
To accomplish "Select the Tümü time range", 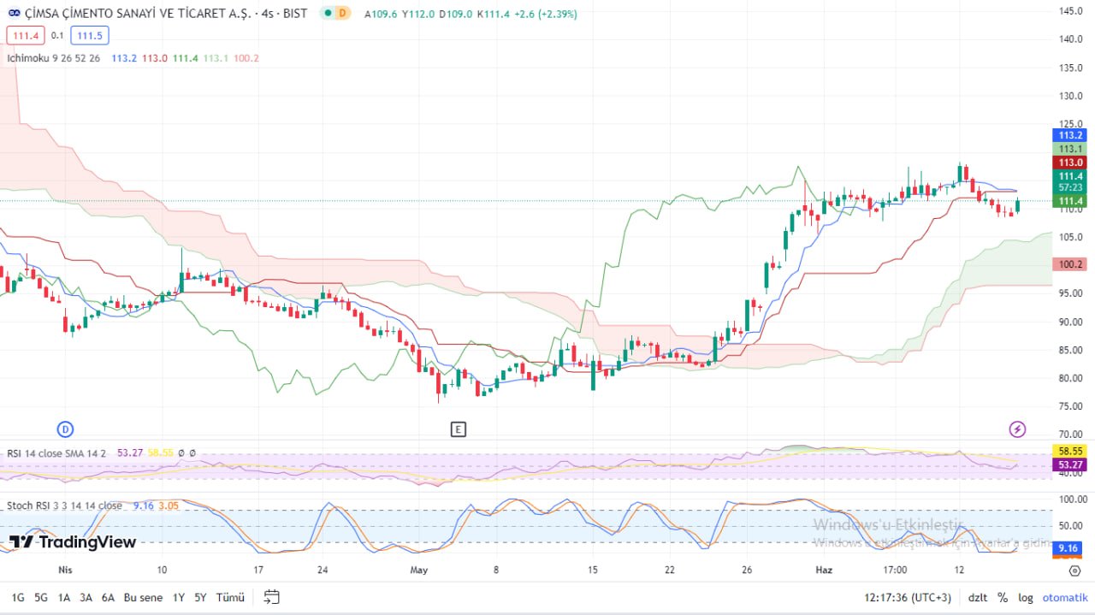I will point(230,598).
